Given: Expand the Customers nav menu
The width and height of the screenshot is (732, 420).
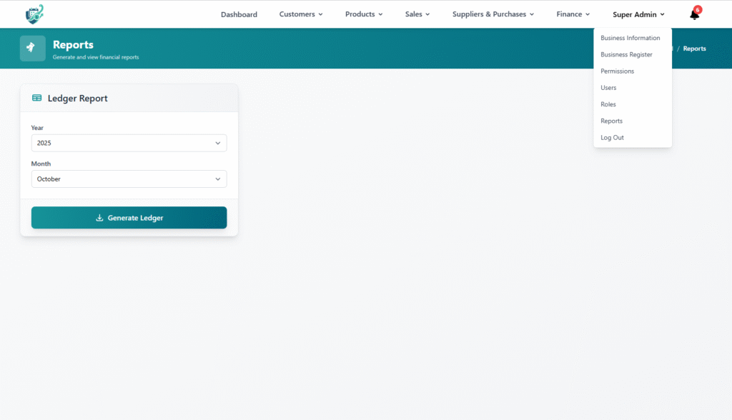Looking at the screenshot, I should pos(301,14).
